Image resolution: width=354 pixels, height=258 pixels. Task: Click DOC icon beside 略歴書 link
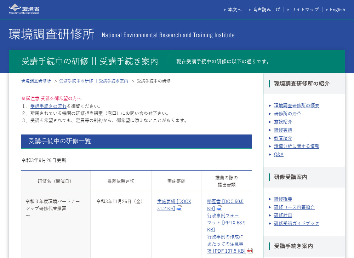219,208
